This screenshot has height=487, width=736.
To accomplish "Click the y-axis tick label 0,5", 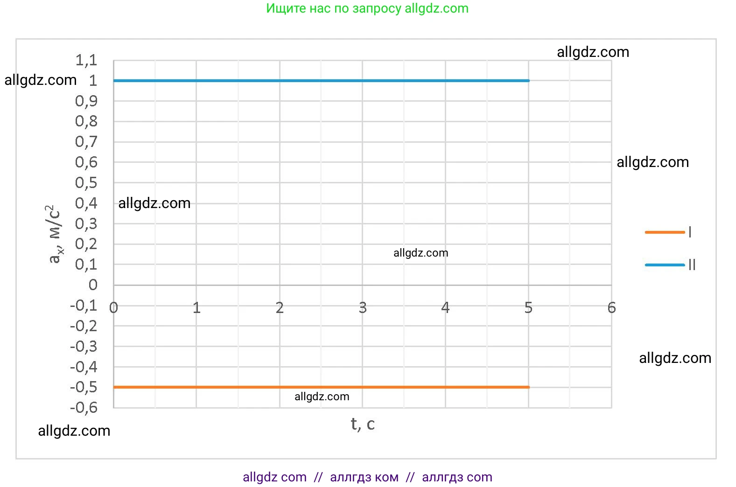I will tap(86, 183).
